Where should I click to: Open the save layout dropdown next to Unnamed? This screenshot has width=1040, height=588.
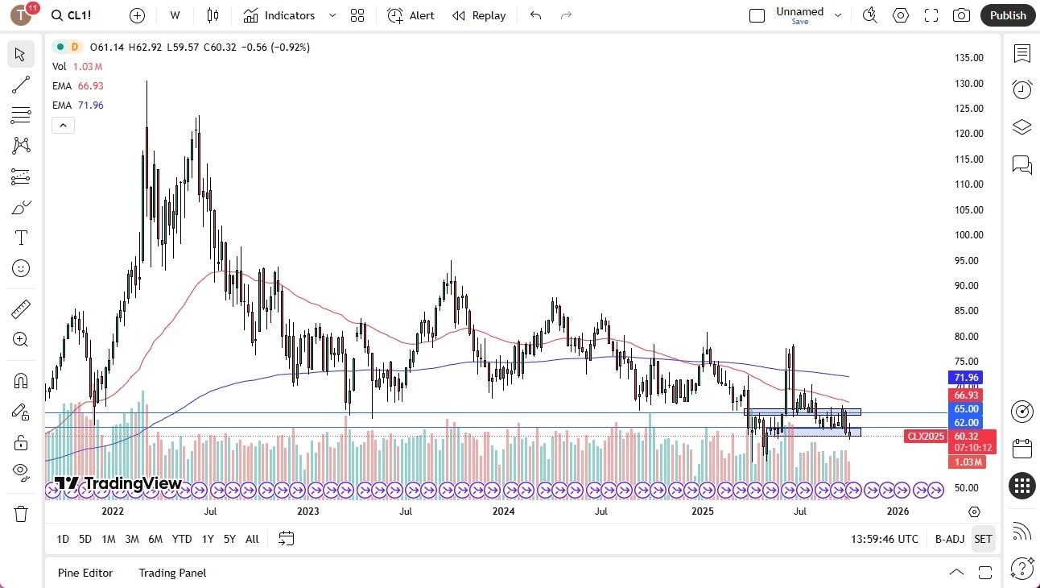(x=837, y=14)
